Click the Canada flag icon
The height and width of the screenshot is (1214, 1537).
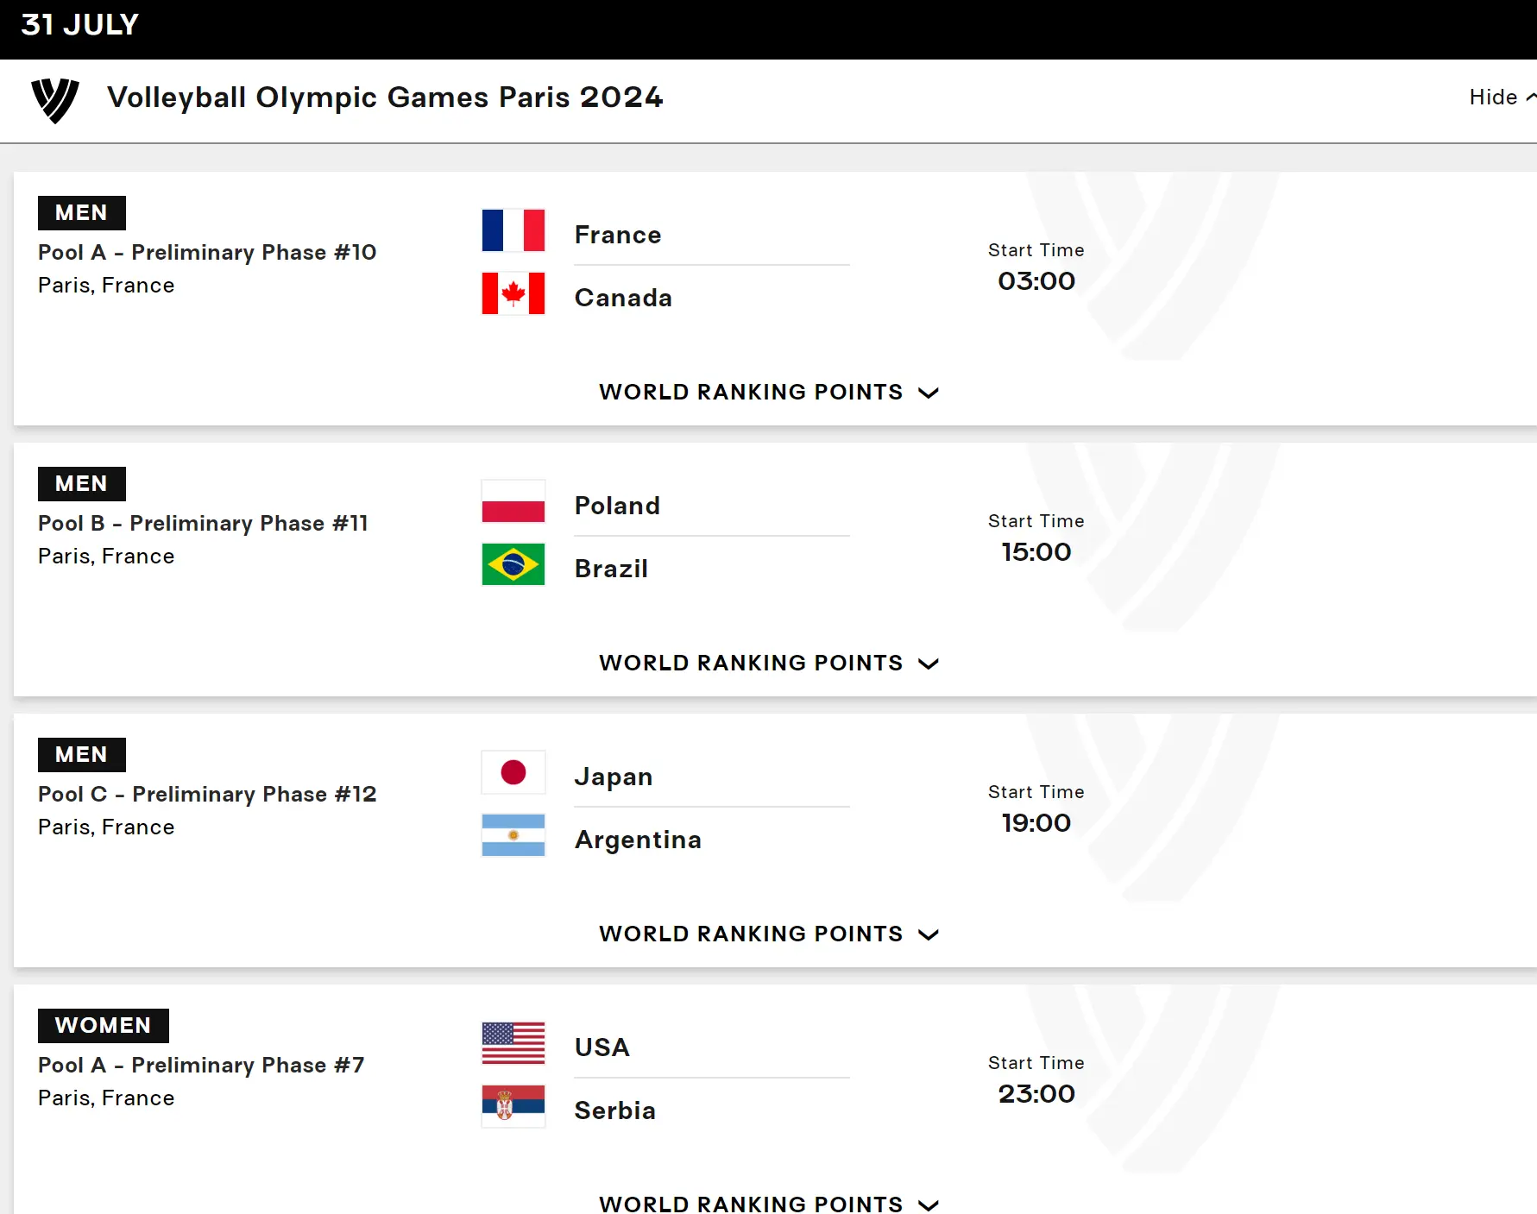(513, 293)
